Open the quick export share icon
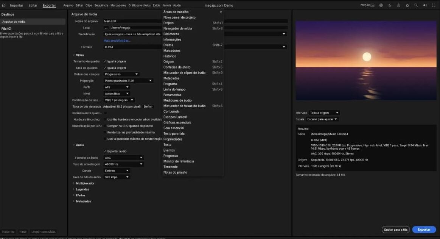 coord(398,5)
